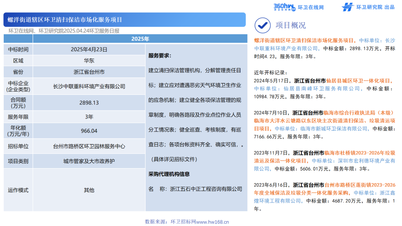Click the 招标单位 label cell

[x=18, y=146]
